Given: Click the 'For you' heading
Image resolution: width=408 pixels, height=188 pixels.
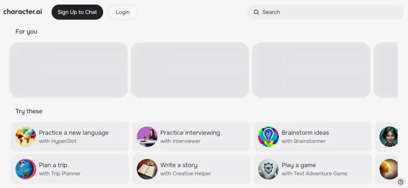Looking at the screenshot, I should pos(26,32).
